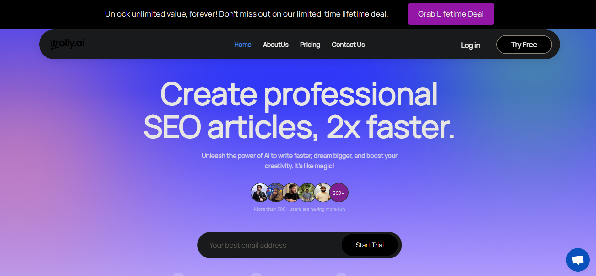Open the Contact Us page
Viewport: 596px width, 276px height.
pyautogui.click(x=348, y=45)
